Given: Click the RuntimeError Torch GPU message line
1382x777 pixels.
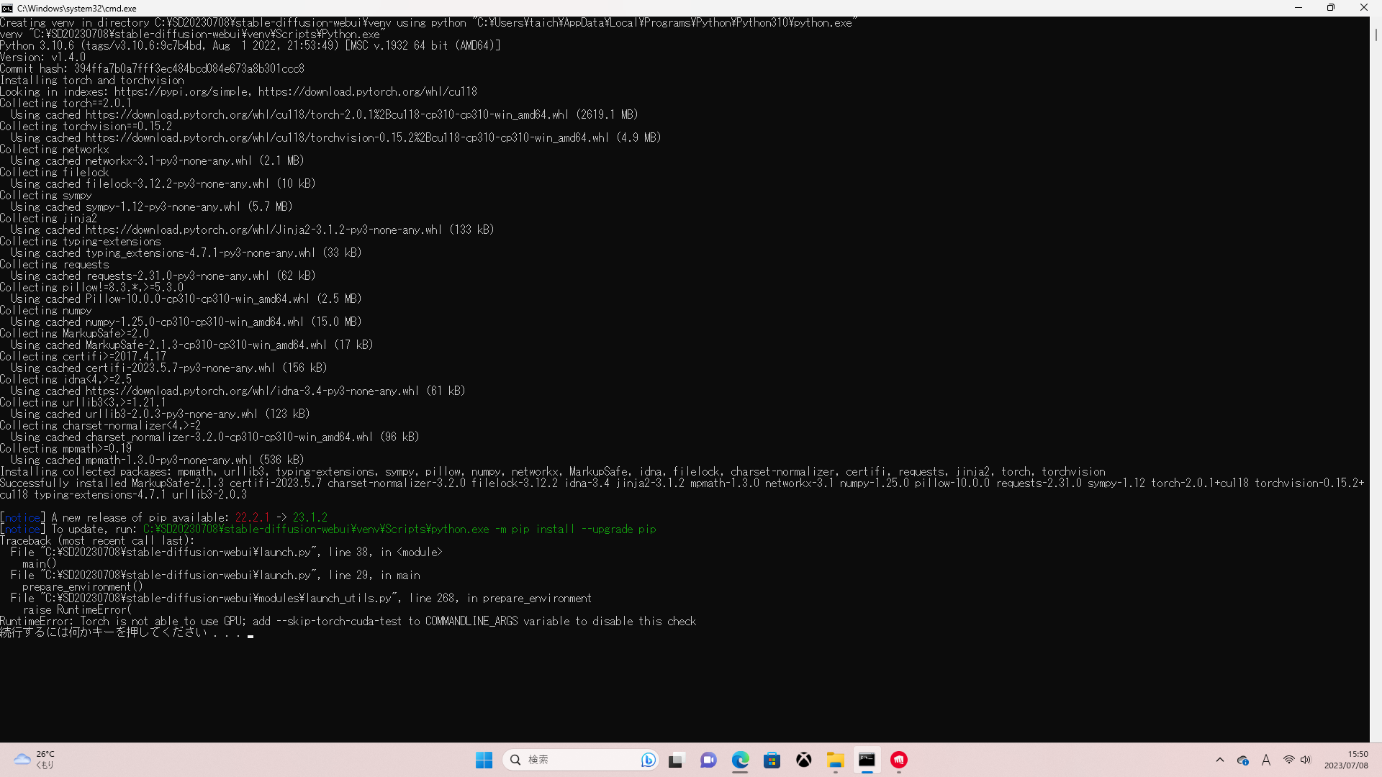Looking at the screenshot, I should coord(348,621).
